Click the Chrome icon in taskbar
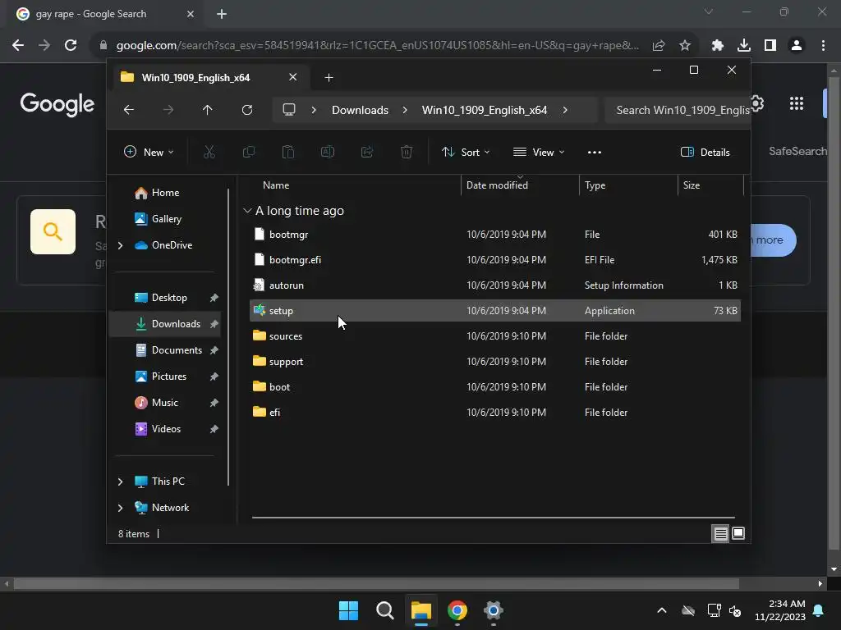Screen dimensions: 841x630 click(457, 610)
